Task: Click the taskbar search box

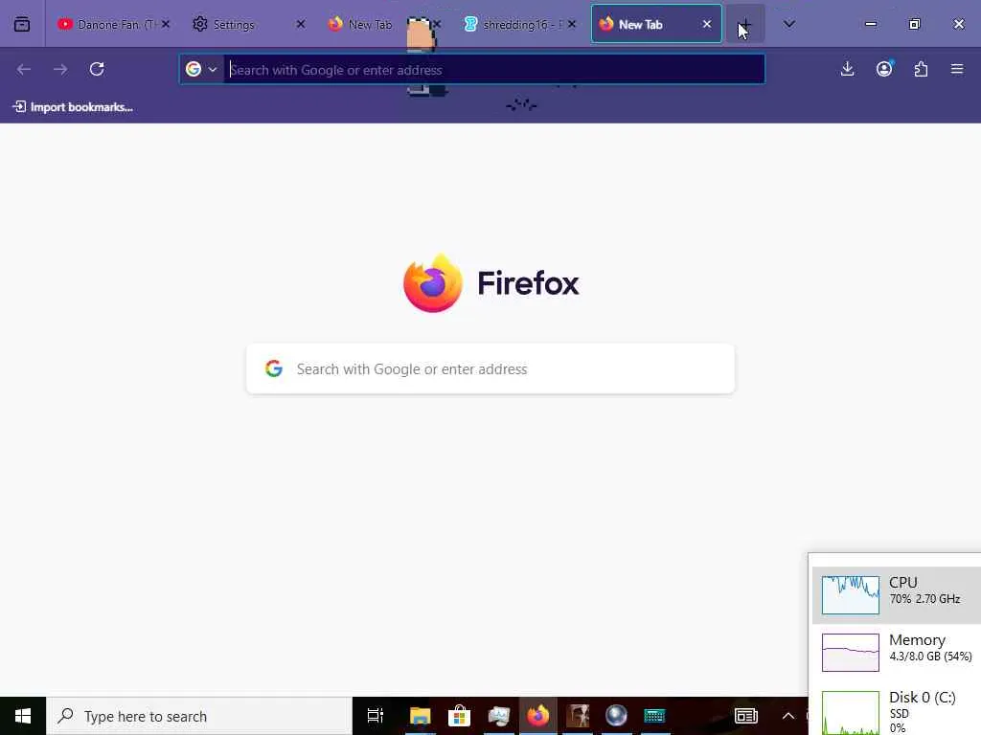Action: pos(199,716)
